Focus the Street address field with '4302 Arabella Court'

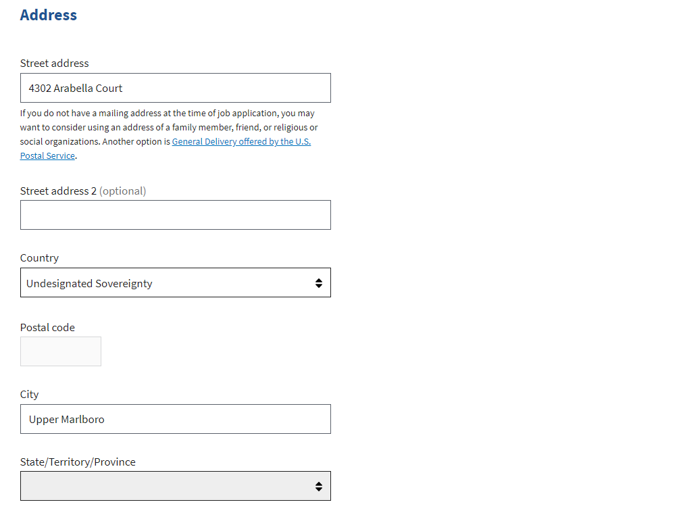(x=176, y=89)
